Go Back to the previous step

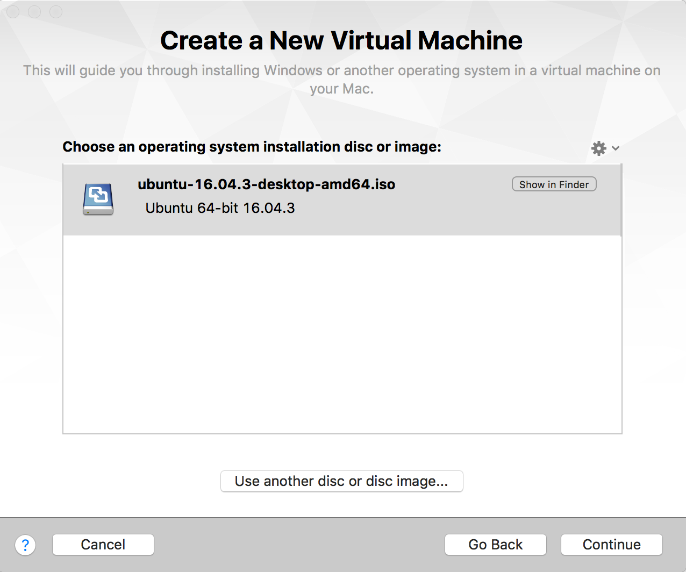click(x=495, y=545)
